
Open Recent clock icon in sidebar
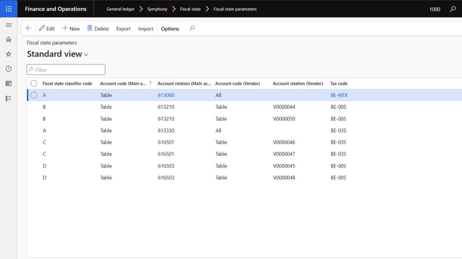(x=9, y=69)
